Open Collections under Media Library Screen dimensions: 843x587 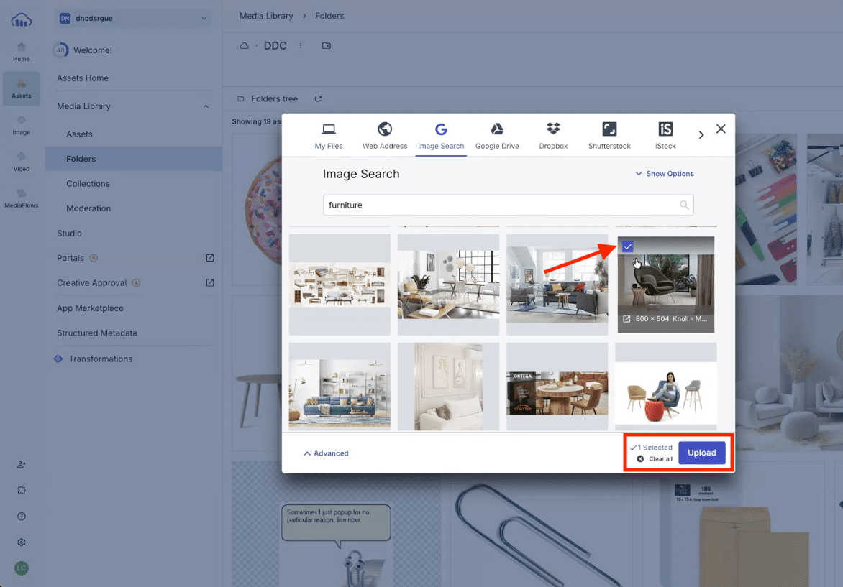[x=88, y=184]
